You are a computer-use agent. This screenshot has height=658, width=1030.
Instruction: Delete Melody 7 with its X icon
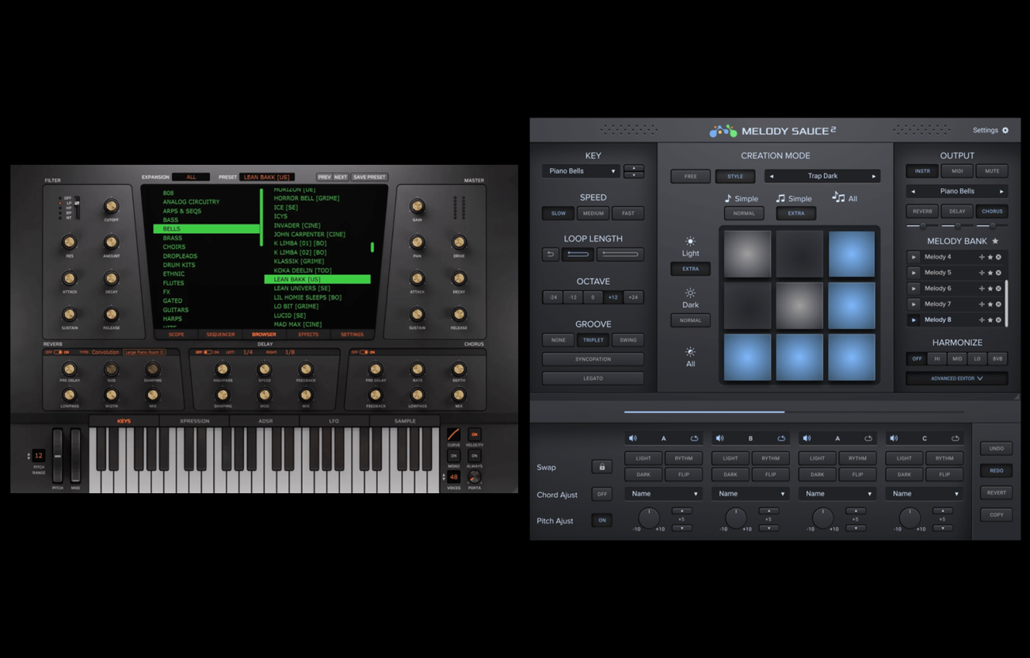coord(998,304)
